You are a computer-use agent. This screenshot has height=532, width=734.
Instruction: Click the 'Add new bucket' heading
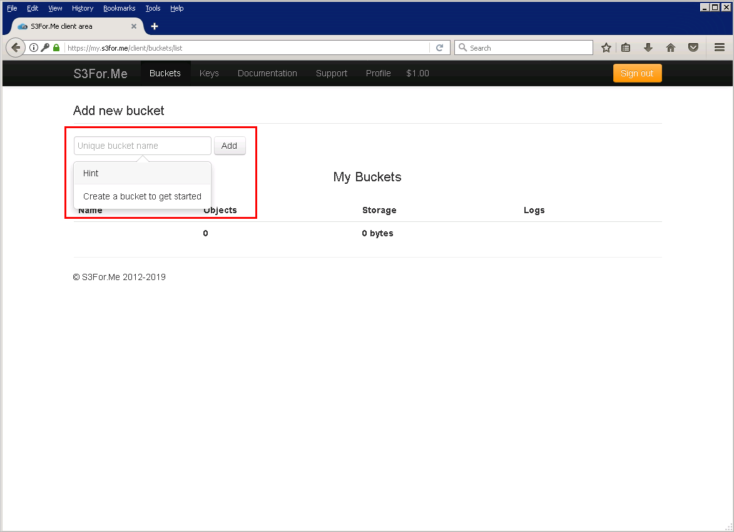pos(119,111)
